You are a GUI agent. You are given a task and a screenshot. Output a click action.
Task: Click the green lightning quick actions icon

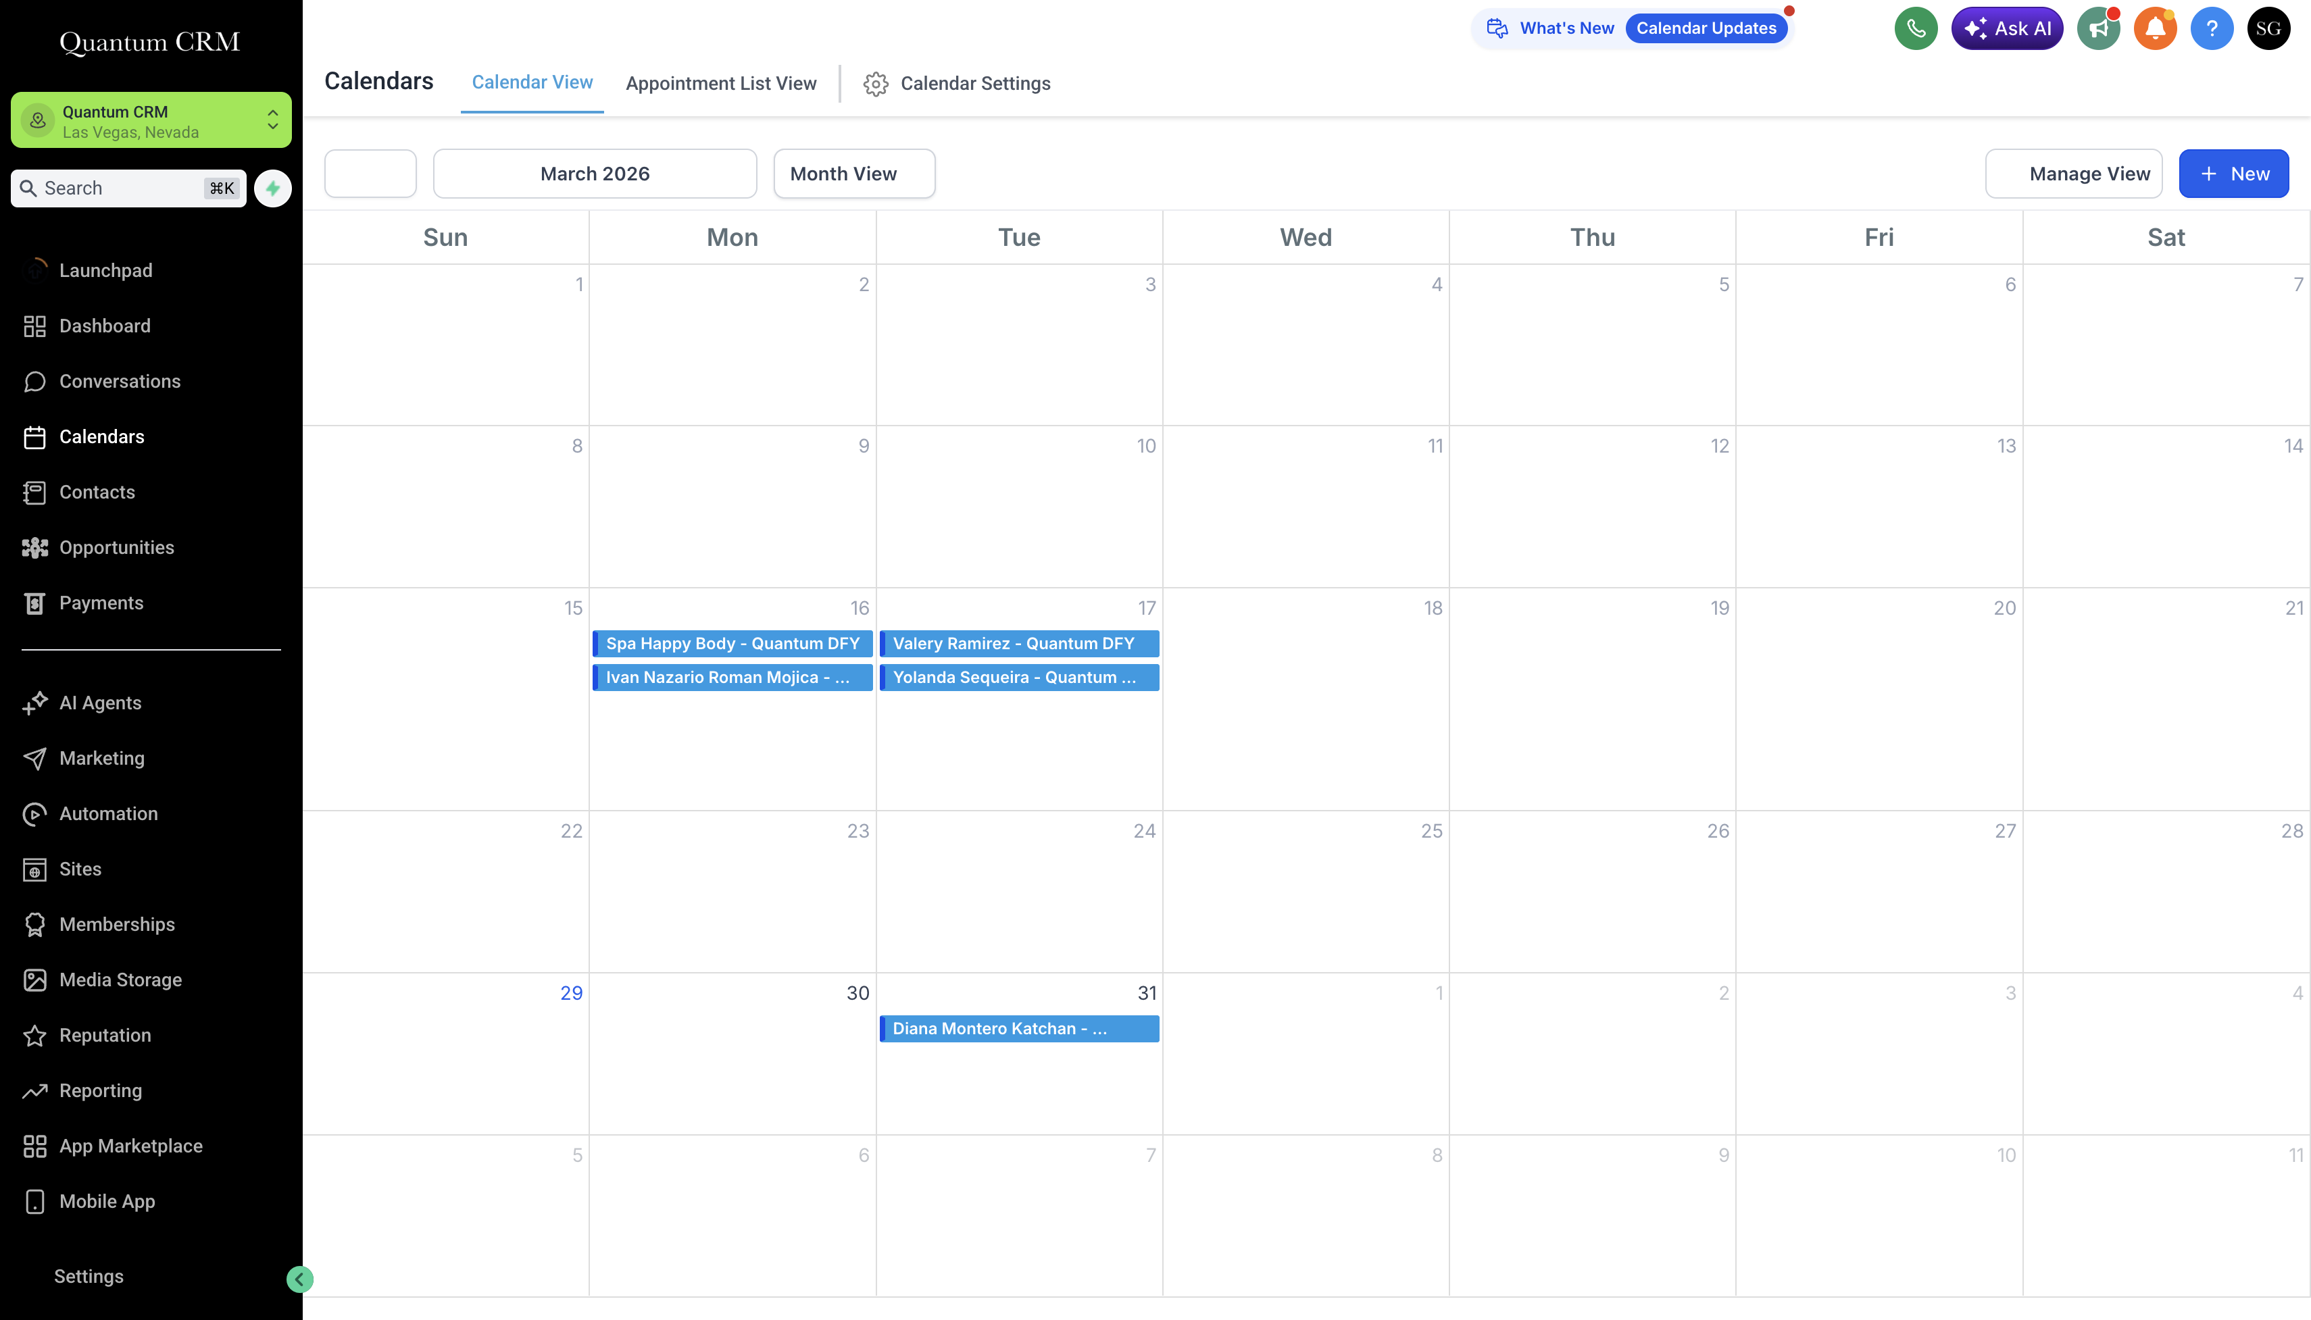[x=273, y=188]
